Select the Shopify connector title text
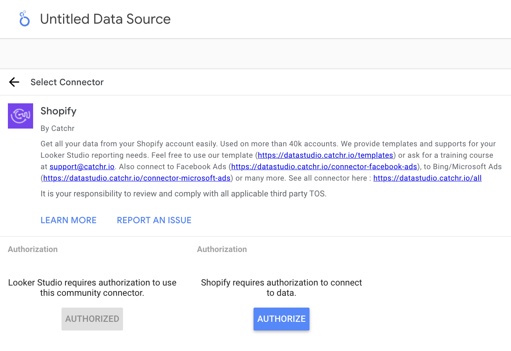 (58, 111)
